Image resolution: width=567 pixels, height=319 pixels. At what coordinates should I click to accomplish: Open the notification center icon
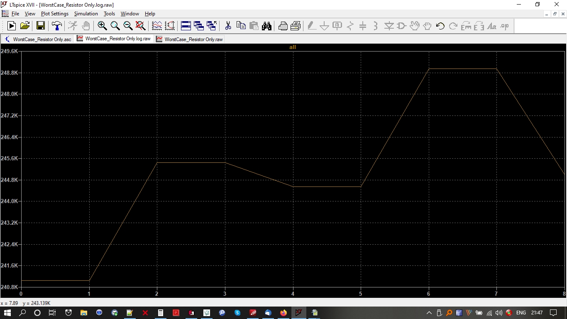click(x=553, y=312)
